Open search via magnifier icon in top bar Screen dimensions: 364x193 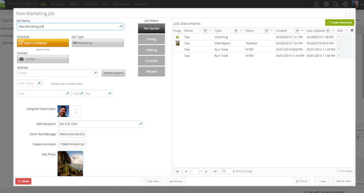(336, 4)
